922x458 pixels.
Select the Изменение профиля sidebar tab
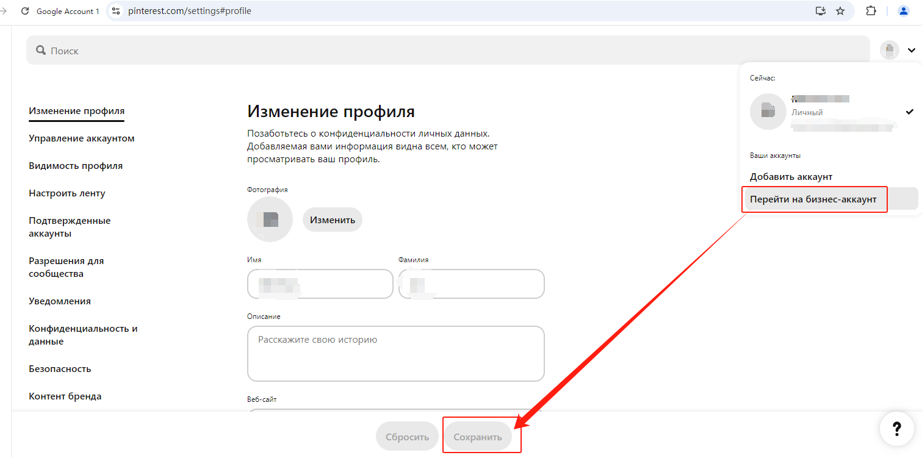(77, 111)
